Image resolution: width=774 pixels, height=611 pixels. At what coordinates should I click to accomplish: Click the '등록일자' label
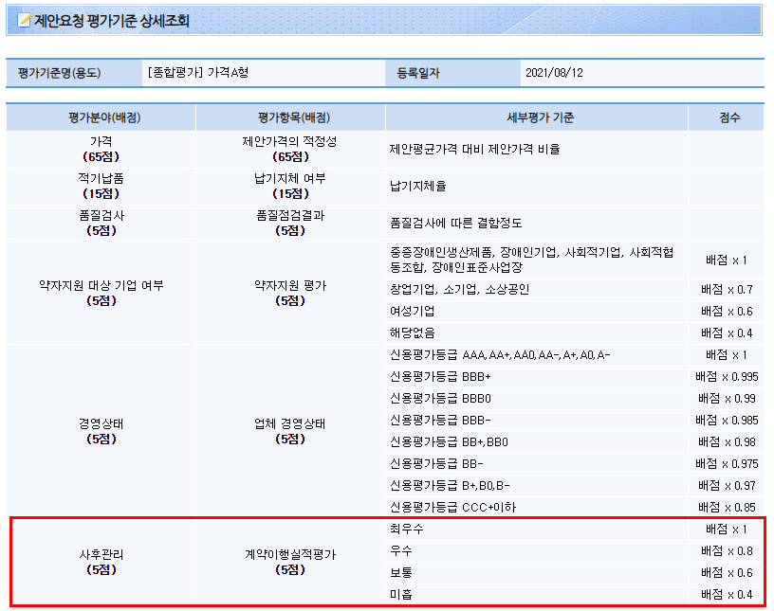[417, 73]
